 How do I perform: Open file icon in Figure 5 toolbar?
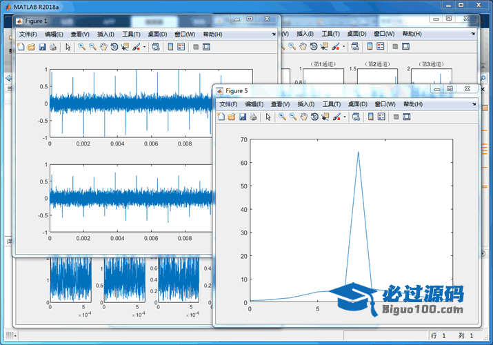click(x=232, y=117)
